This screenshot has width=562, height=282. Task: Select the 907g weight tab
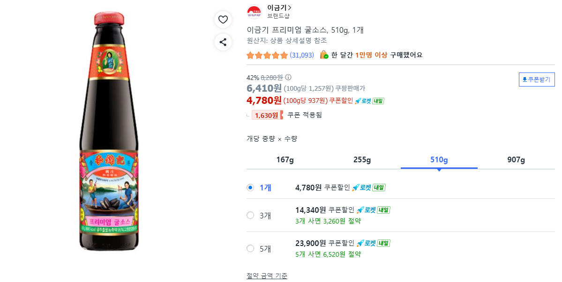tap(516, 160)
